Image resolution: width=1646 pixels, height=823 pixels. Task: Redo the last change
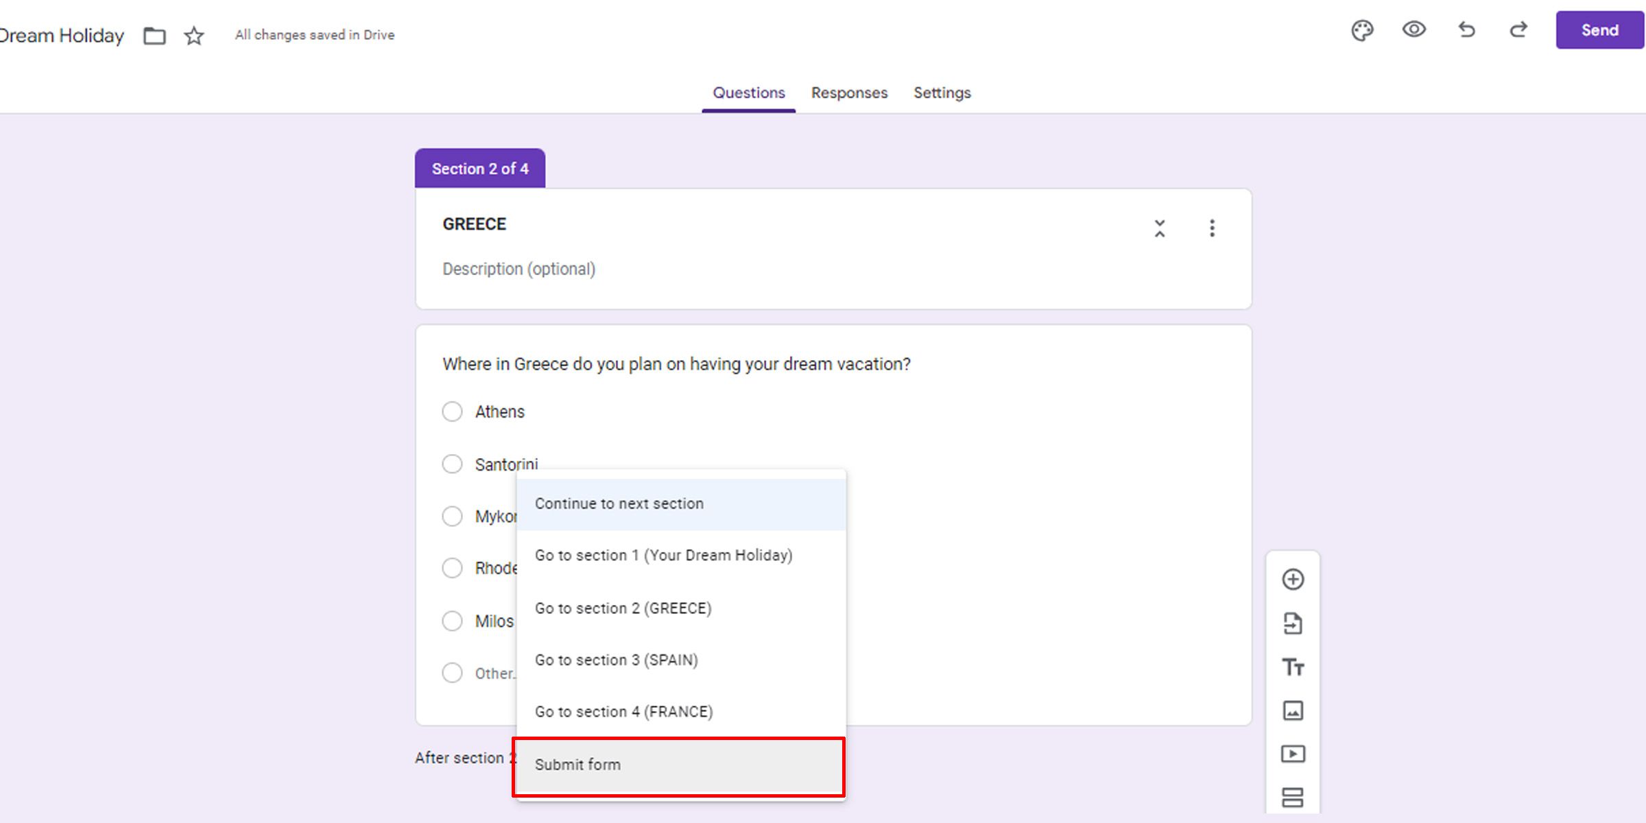point(1518,30)
